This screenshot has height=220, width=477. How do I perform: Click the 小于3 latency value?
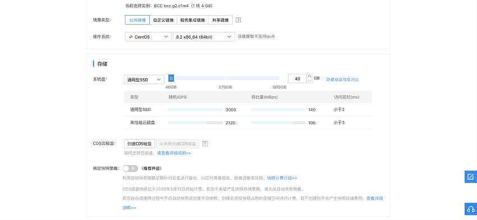[x=339, y=123]
